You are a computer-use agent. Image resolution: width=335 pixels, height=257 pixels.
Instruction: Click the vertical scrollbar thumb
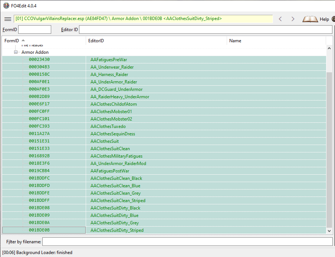329,150
